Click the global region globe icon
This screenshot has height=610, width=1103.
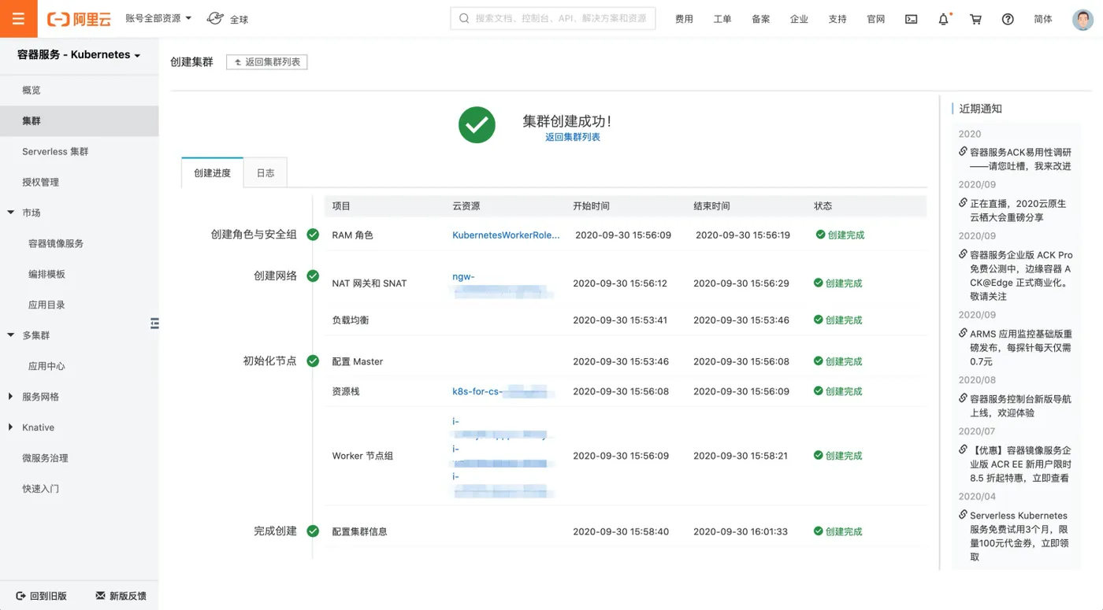214,18
